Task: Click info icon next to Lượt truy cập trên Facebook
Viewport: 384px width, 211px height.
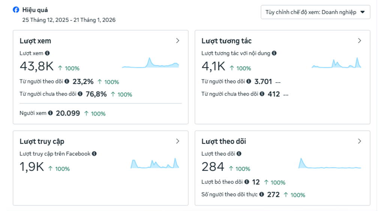Action: click(x=94, y=154)
